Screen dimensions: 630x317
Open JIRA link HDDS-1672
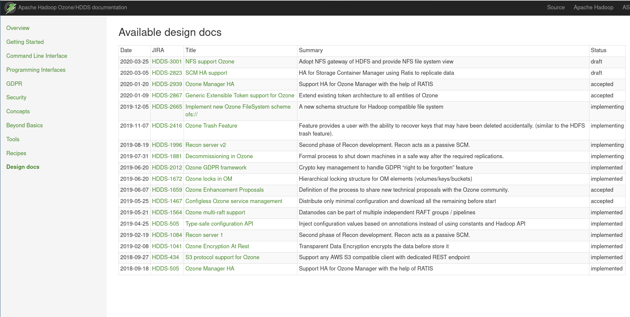[167, 179]
